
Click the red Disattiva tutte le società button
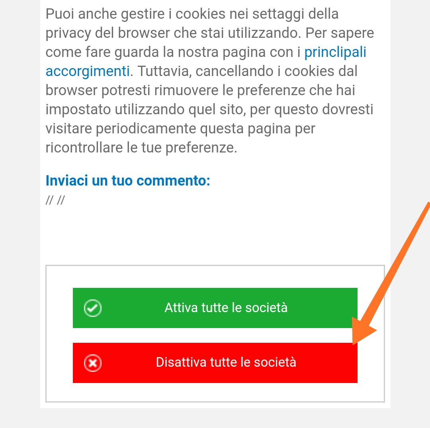pos(215,362)
